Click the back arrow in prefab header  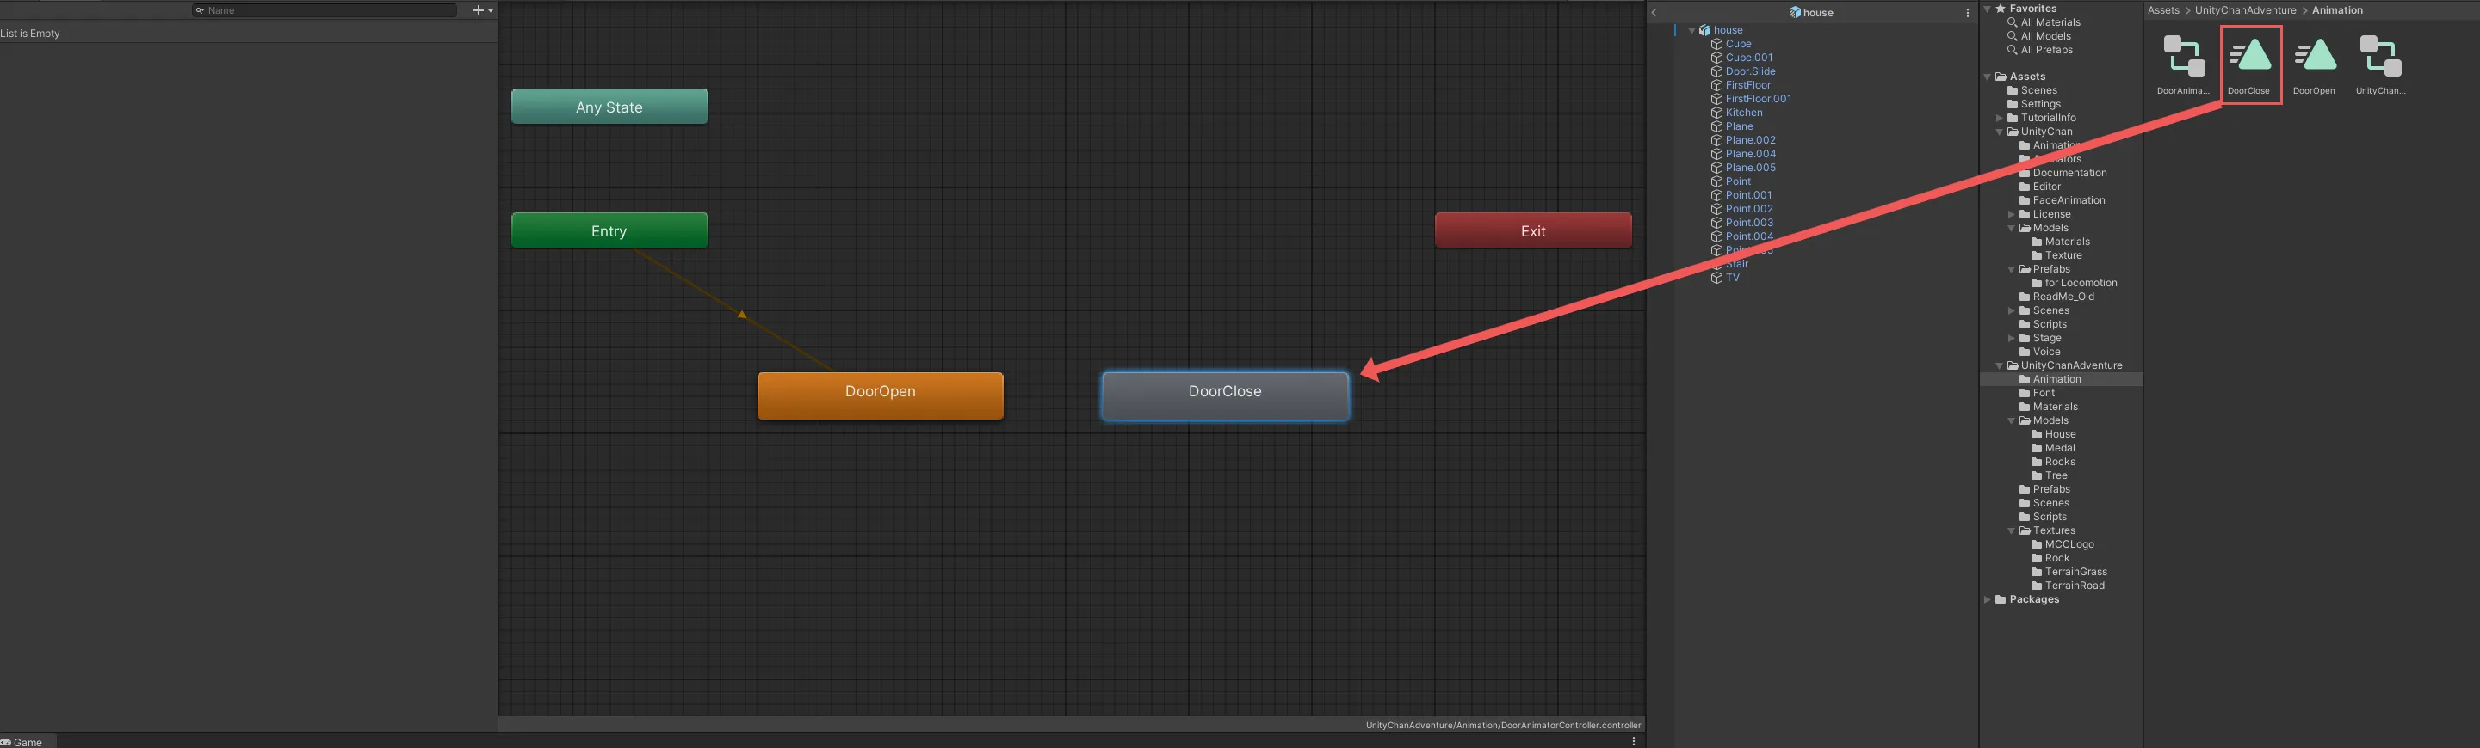1654,13
